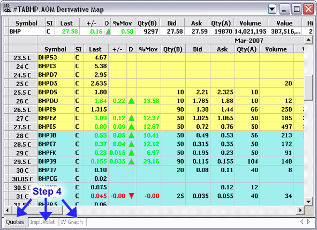Select the BHPI9 symbol cell
Viewport: 317px width, 230px height.
tap(56, 109)
